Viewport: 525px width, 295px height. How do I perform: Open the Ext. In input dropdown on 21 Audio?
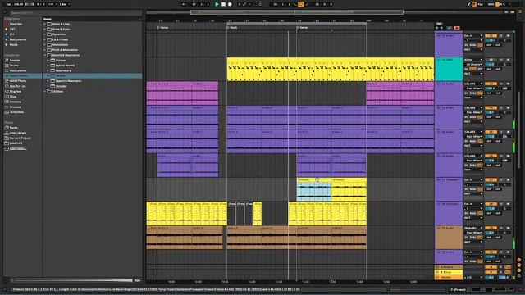point(473,35)
